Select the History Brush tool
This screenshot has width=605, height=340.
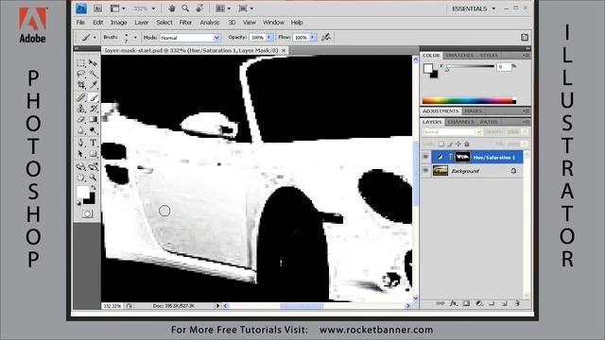pyautogui.click(x=93, y=109)
